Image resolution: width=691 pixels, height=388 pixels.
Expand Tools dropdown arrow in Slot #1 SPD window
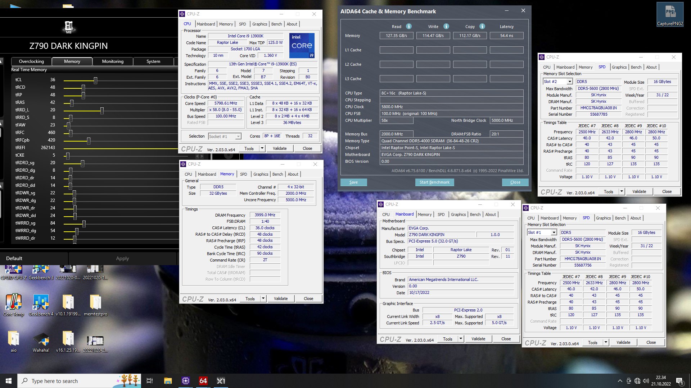pyautogui.click(x=606, y=342)
